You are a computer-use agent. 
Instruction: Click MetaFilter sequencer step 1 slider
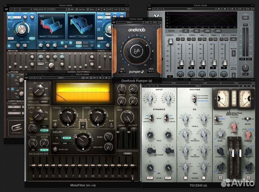33,165
